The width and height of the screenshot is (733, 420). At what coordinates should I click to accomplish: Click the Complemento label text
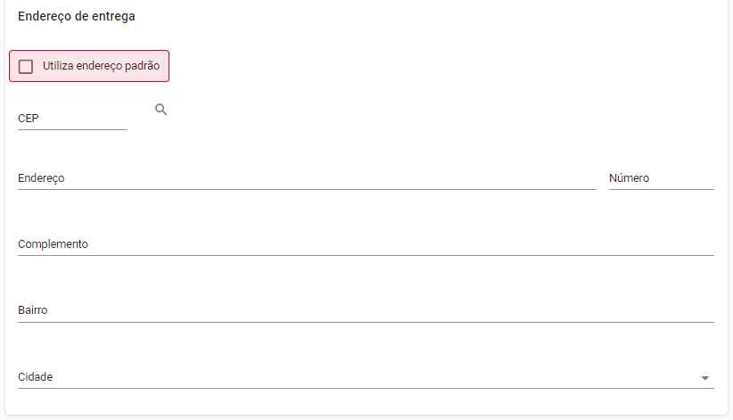[53, 244]
